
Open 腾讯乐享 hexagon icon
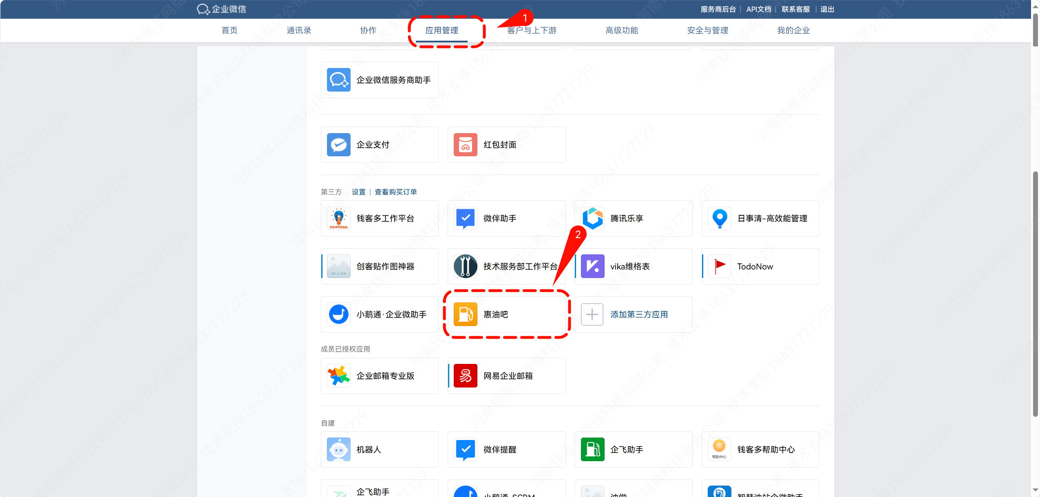click(x=592, y=218)
